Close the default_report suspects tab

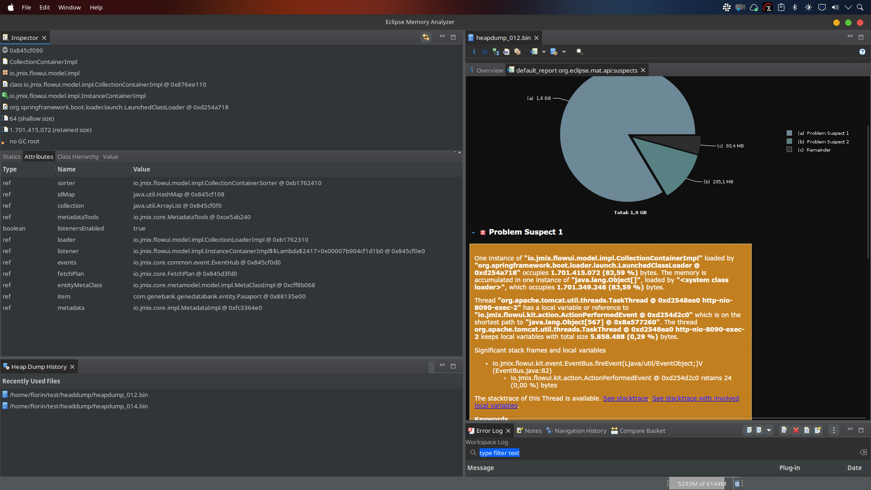point(643,70)
